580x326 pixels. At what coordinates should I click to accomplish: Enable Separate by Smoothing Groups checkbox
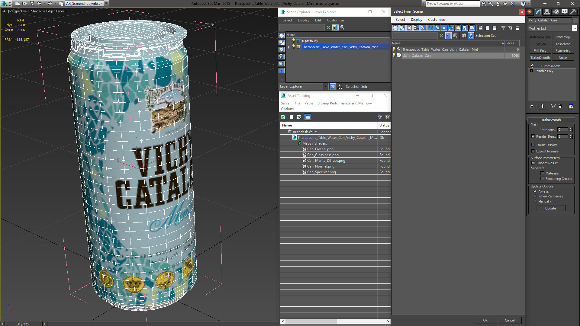coord(542,179)
